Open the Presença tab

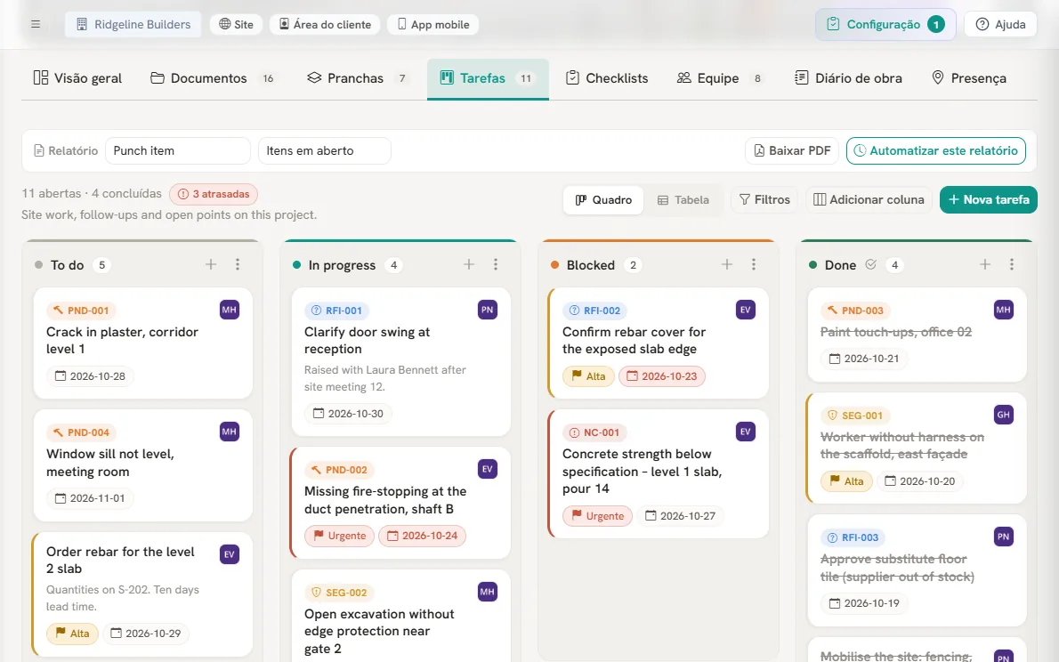tap(969, 78)
